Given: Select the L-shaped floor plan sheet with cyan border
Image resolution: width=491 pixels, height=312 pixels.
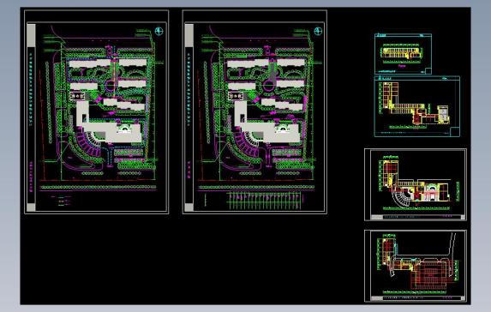Looking at the screenshot, I should 417,106.
